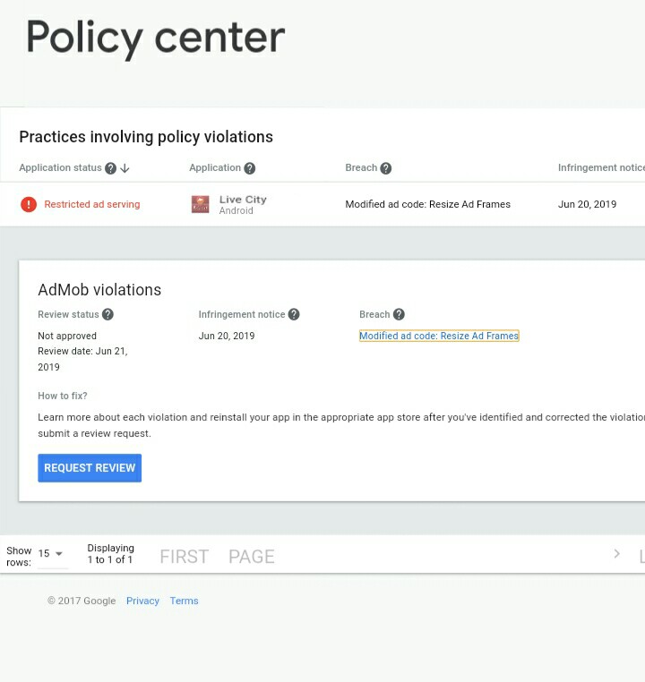Open the Show rows dropdown
This screenshot has height=682, width=645.
click(x=51, y=554)
